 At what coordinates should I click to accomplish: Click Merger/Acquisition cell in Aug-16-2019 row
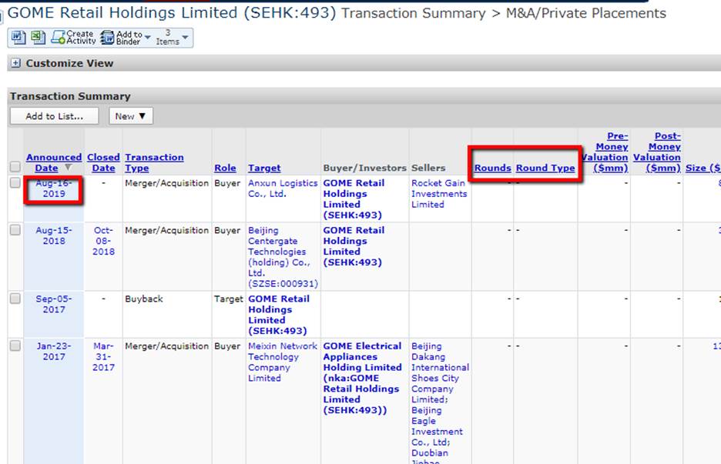tap(166, 183)
